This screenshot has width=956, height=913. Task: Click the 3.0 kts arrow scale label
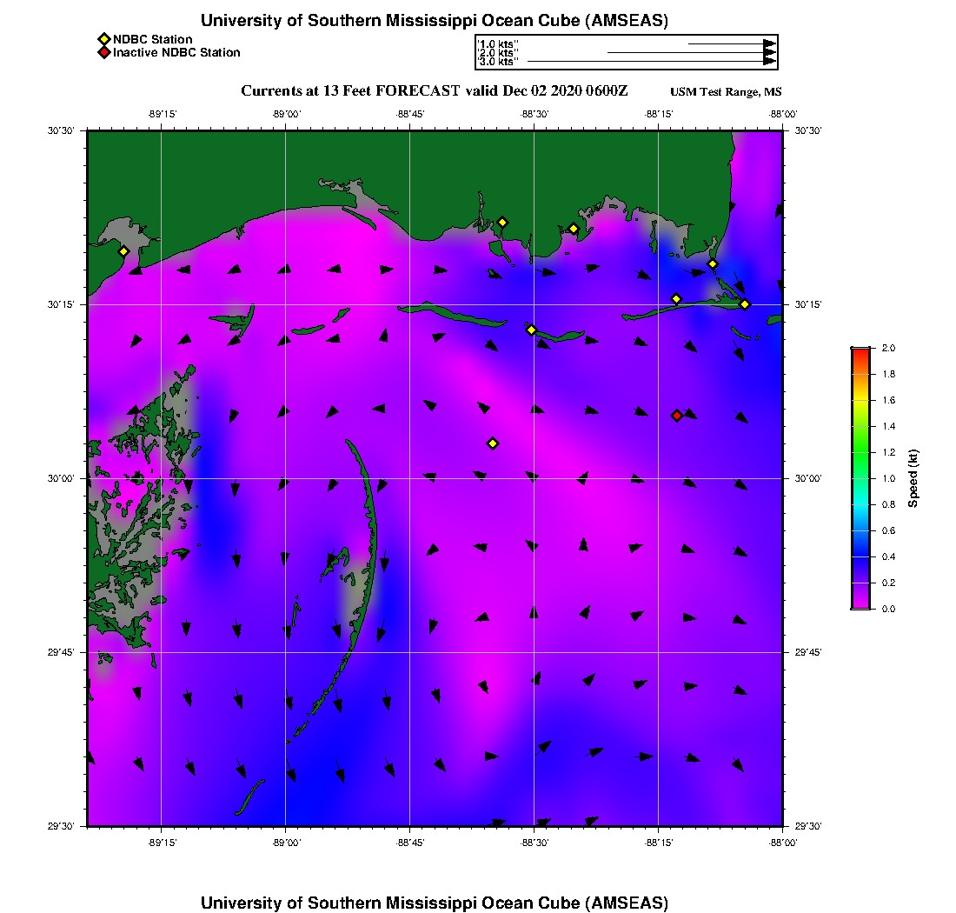point(499,62)
